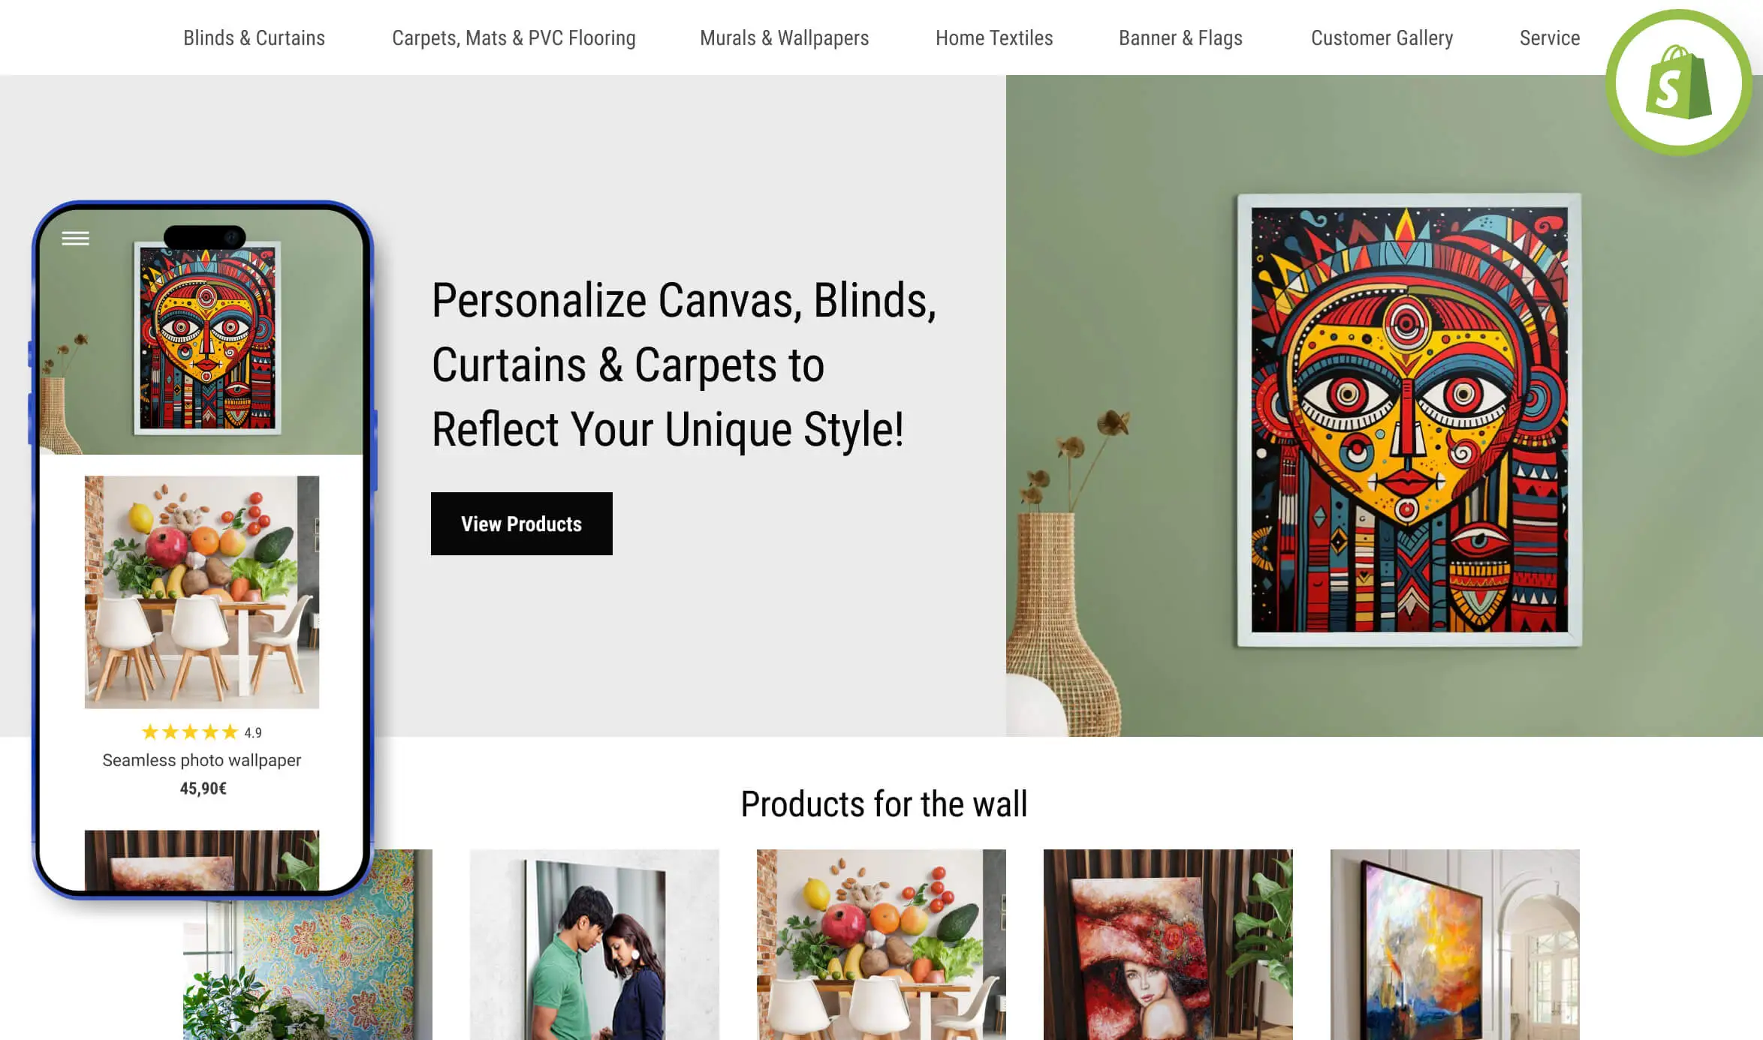This screenshot has width=1763, height=1040.
Task: Click the Shopify bag logo badge
Action: 1678,83
